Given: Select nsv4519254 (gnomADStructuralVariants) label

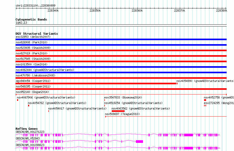Looking at the screenshot, I should pos(133,103).
